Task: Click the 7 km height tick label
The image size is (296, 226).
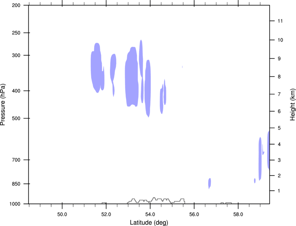Action: pos(279,94)
